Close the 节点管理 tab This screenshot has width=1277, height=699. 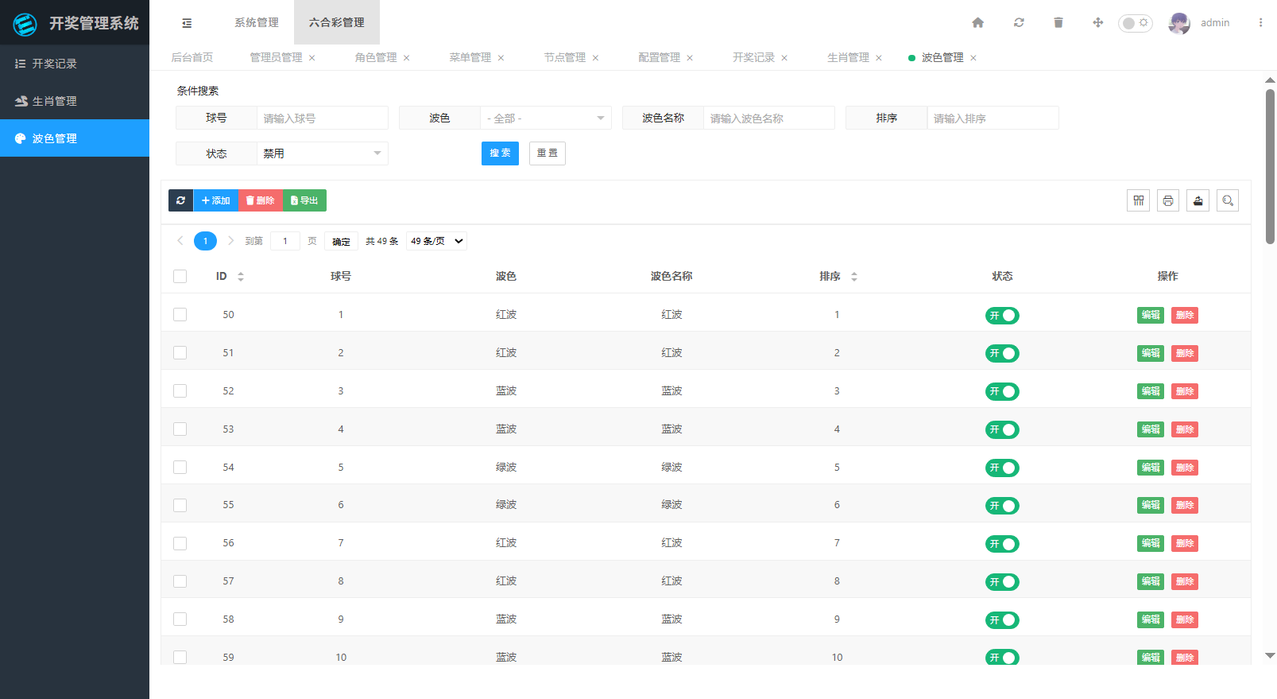596,58
